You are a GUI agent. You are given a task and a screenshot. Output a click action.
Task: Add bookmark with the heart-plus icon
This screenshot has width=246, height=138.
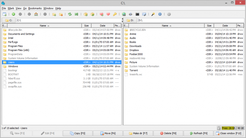(x=101, y=14)
